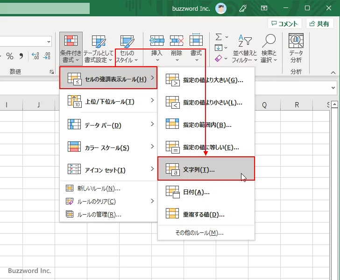
Task: Click the Format (書式) ribbon icon
Action: 196,41
